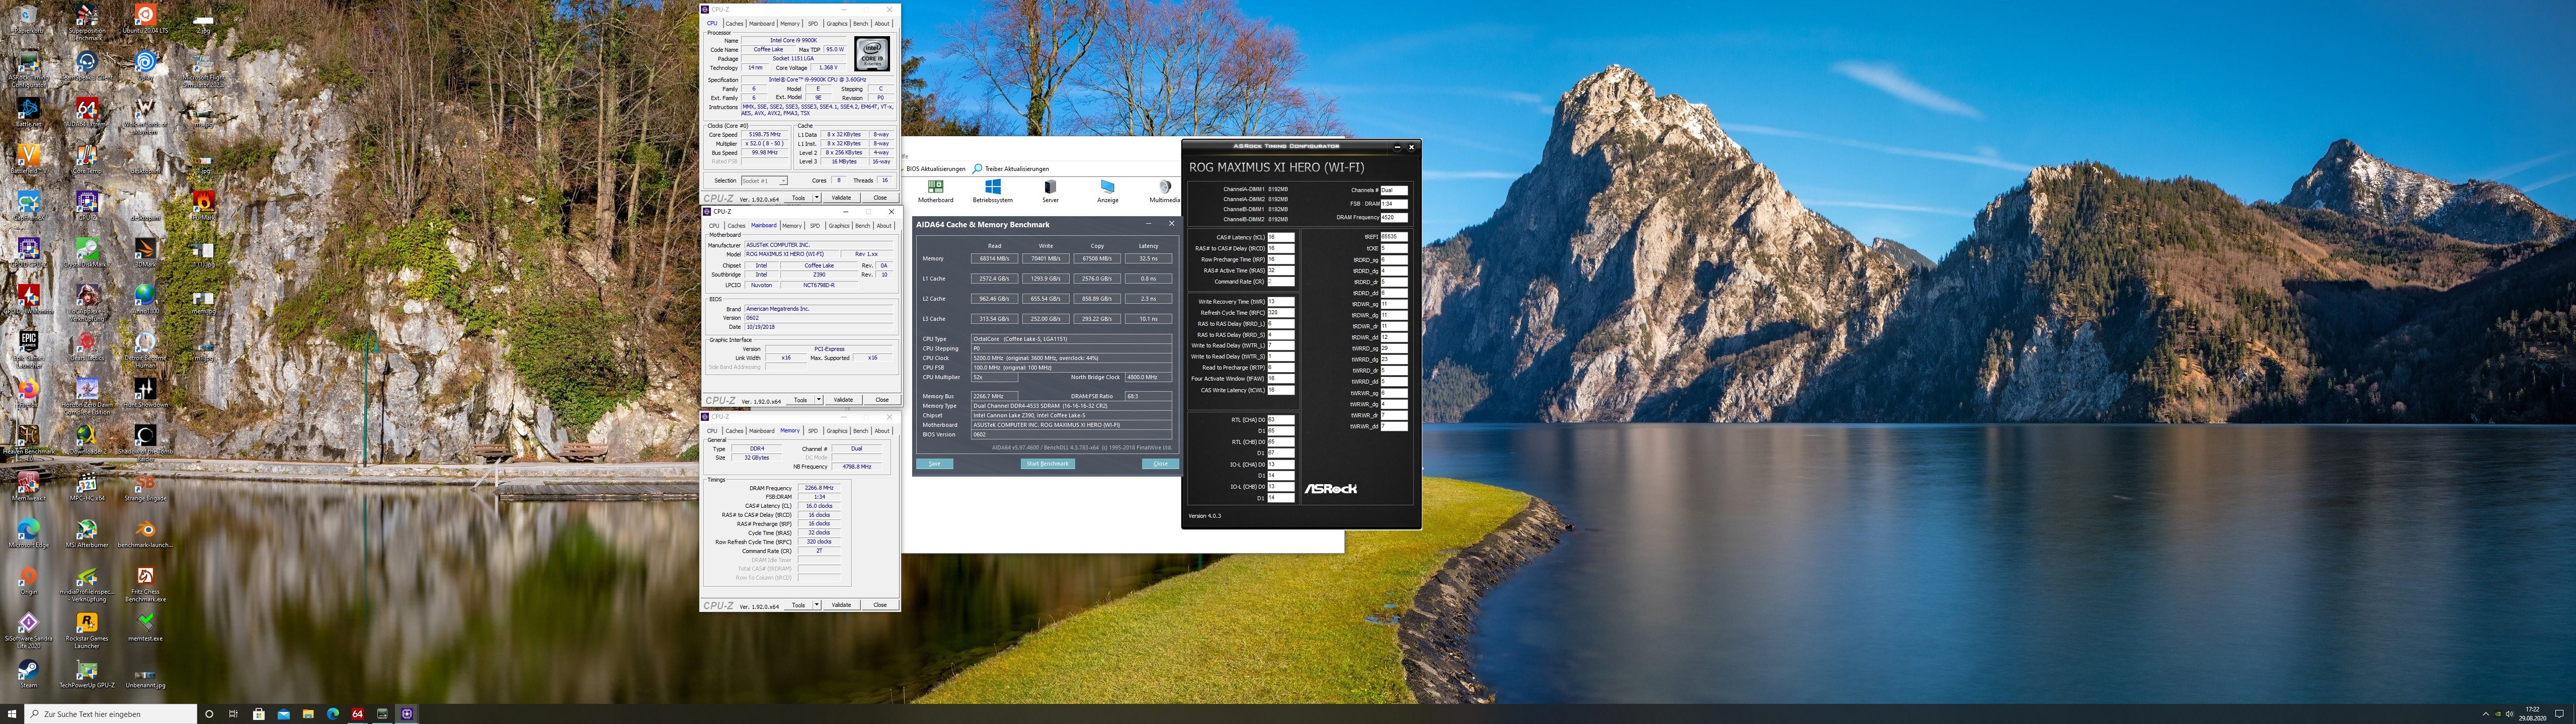Launch TeamSpeak 3 Client icon
2576x724 pixels.
click(86, 65)
